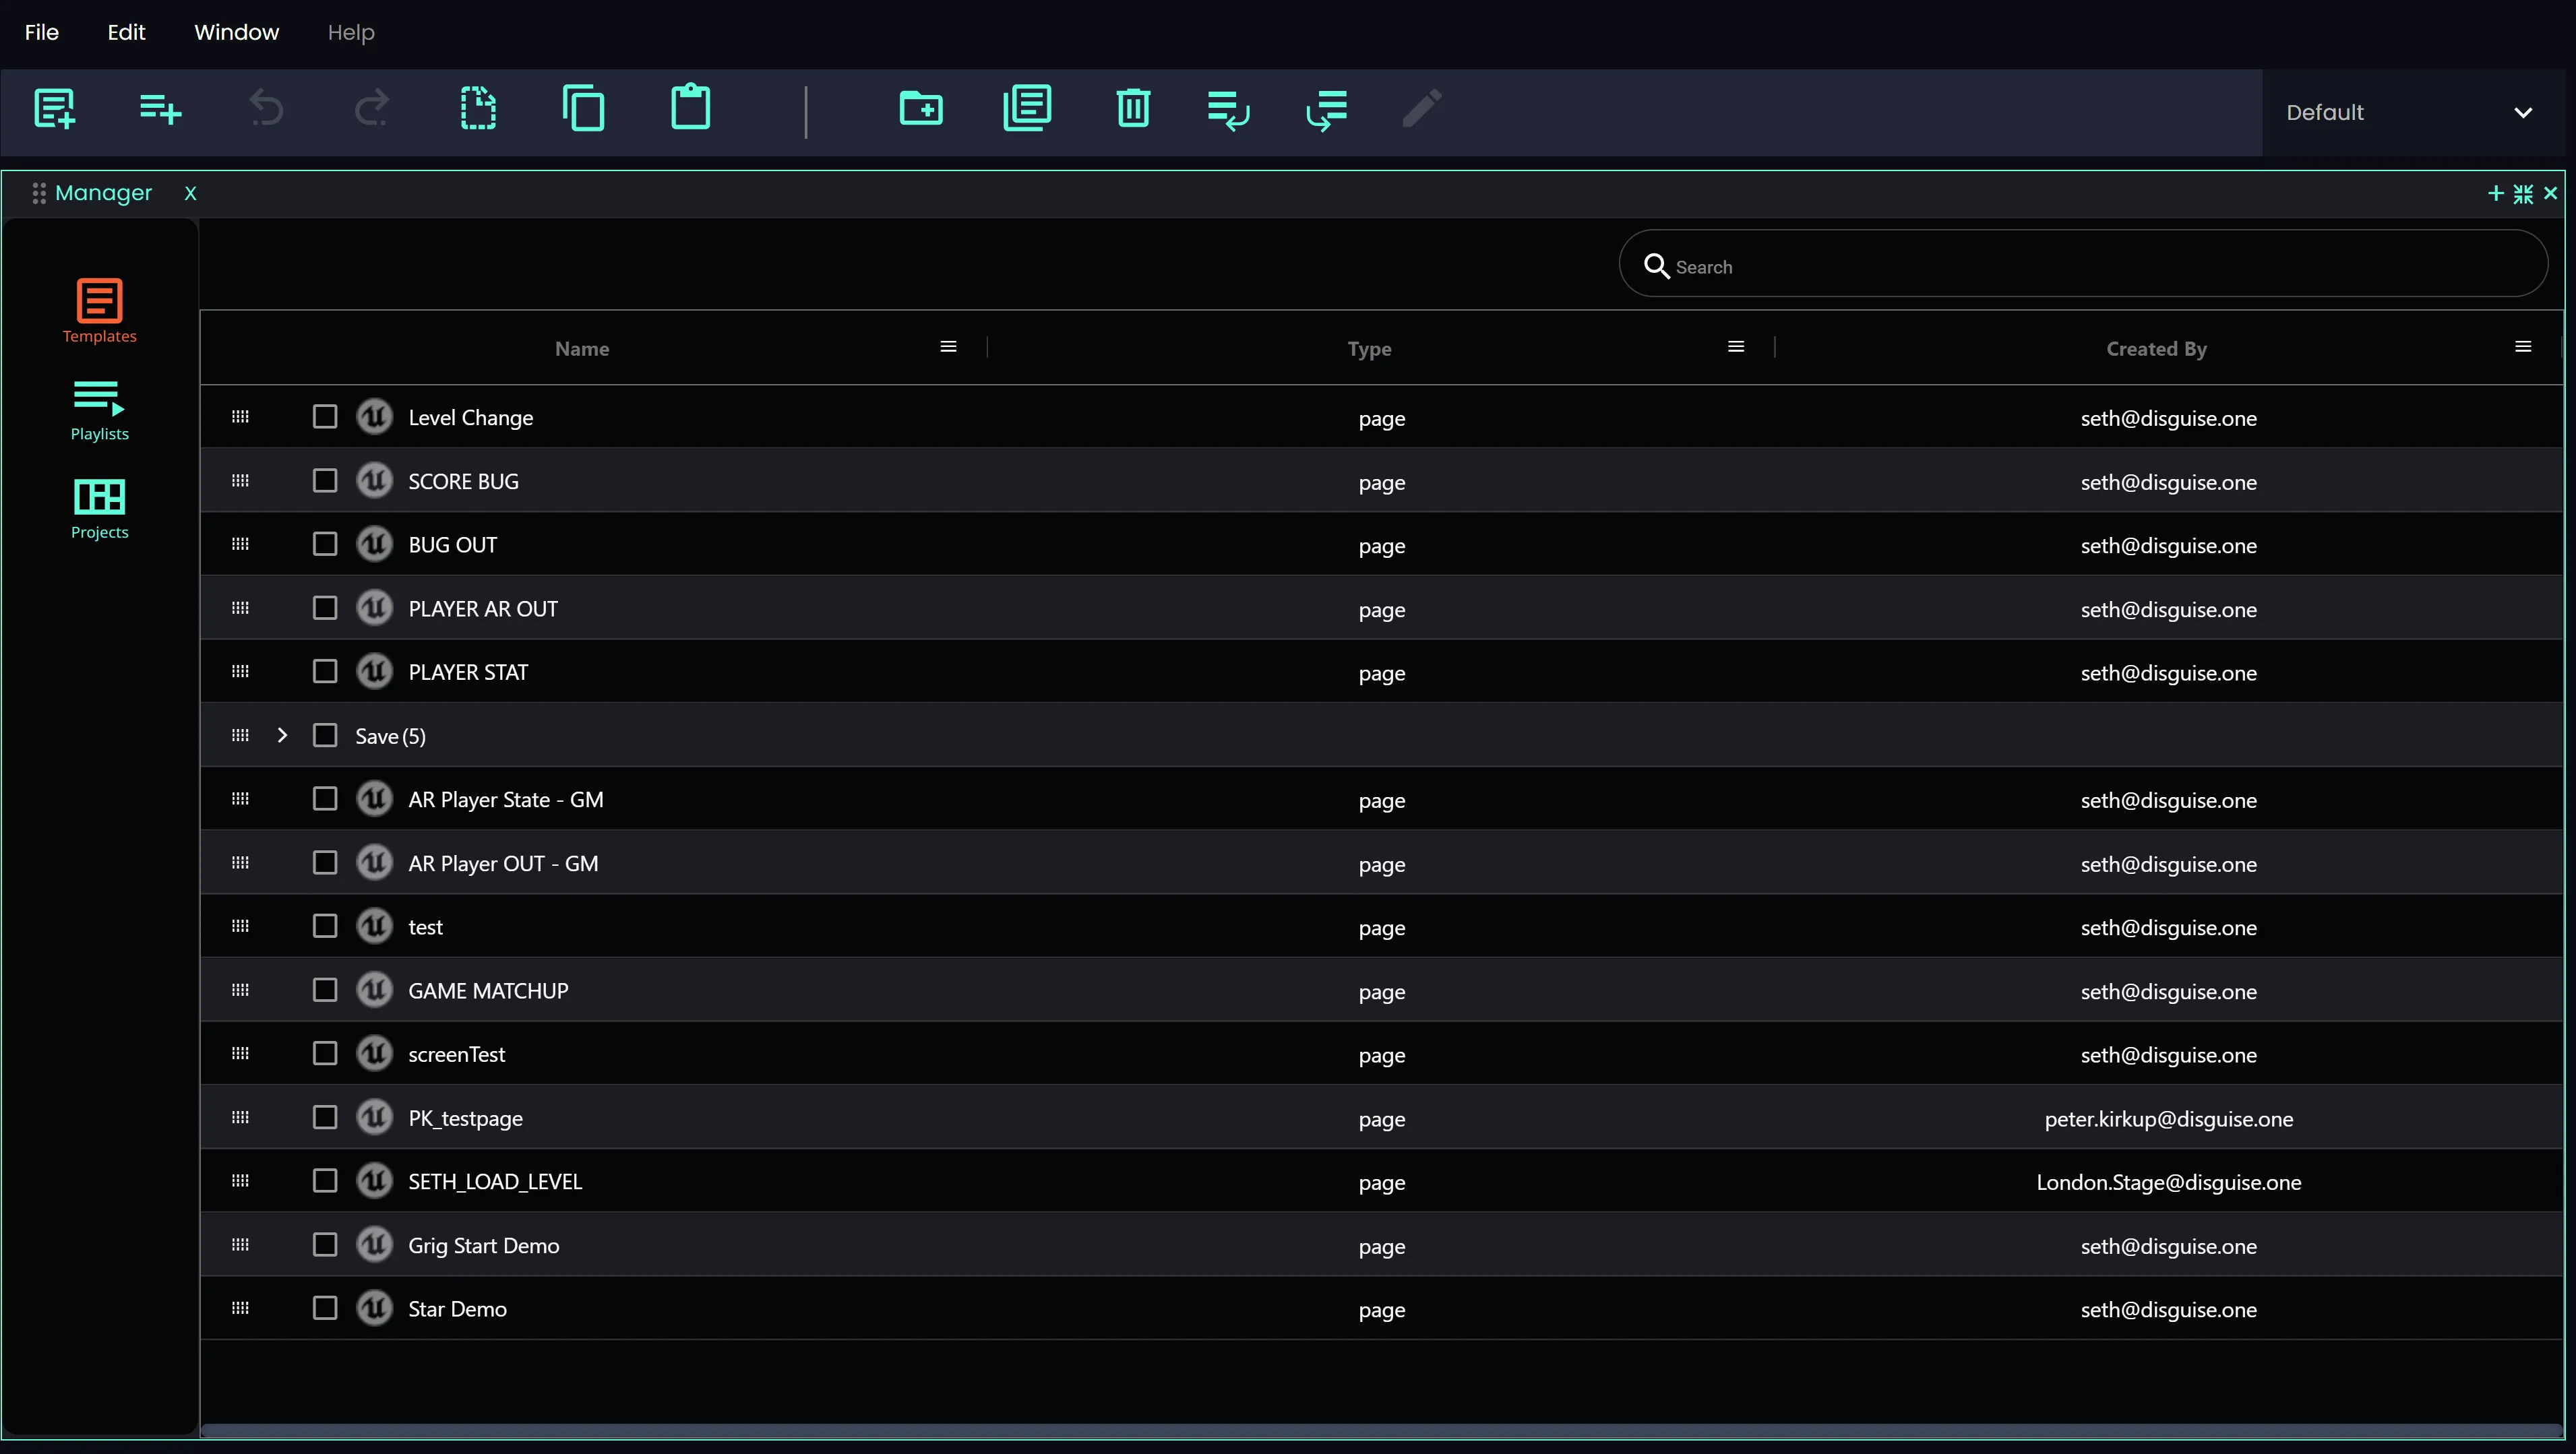This screenshot has height=1454, width=2576.
Task: Check the SCORE BUG row checkbox
Action: tap(325, 481)
